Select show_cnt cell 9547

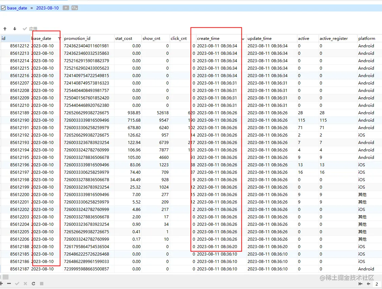pos(156,120)
